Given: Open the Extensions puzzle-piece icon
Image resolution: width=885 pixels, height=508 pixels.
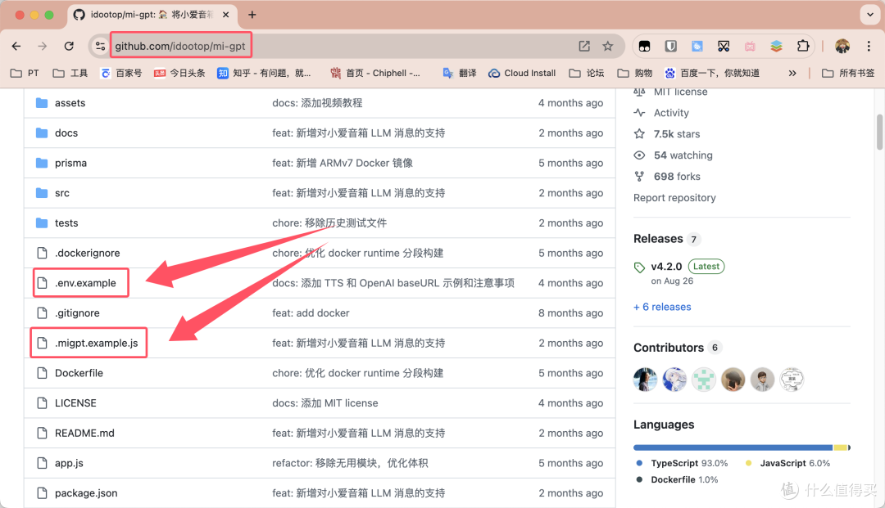Looking at the screenshot, I should coord(802,46).
